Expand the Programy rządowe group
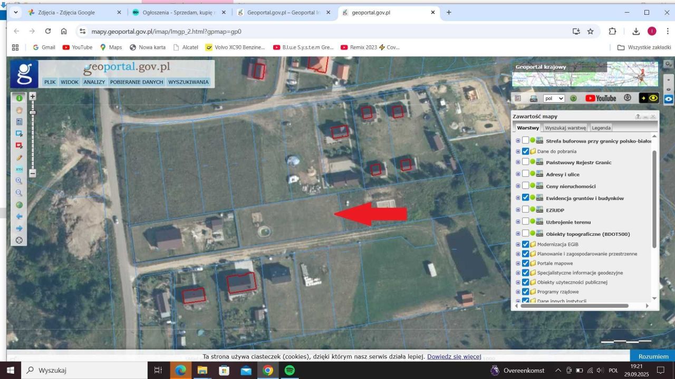Image resolution: width=675 pixels, height=379 pixels. point(518,292)
